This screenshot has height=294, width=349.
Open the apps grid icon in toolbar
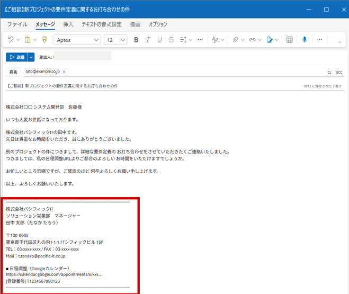point(290,40)
